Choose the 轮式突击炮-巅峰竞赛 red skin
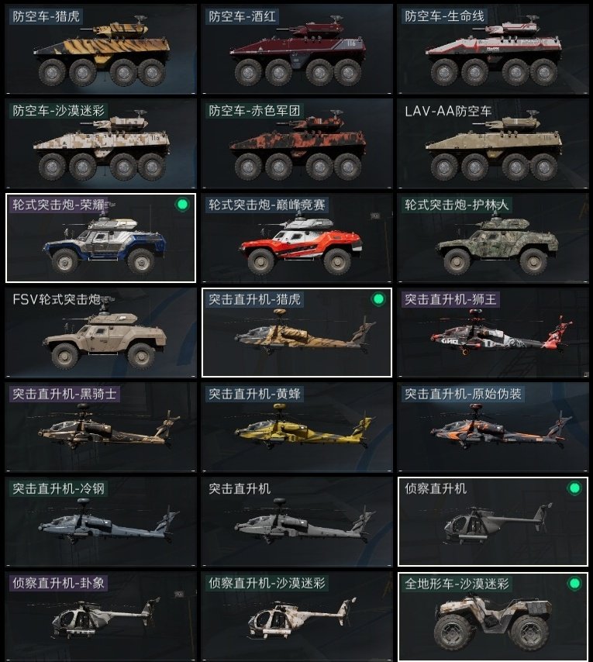 point(297,238)
